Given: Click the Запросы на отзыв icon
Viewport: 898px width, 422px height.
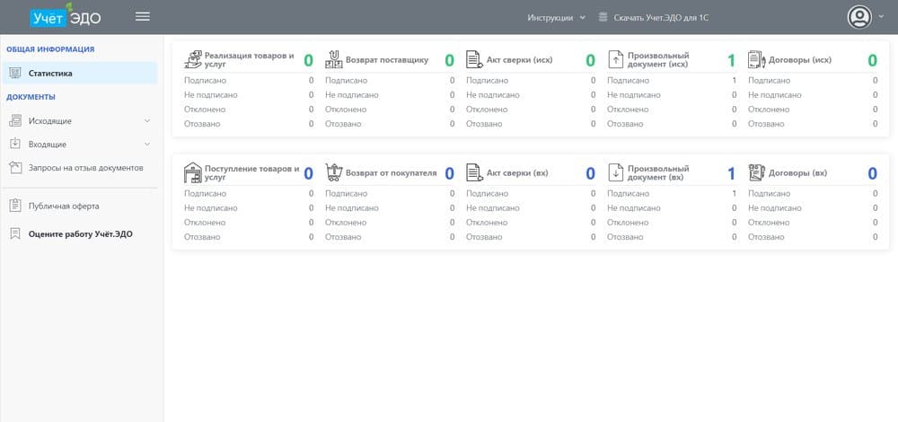Looking at the screenshot, I should click(x=15, y=167).
